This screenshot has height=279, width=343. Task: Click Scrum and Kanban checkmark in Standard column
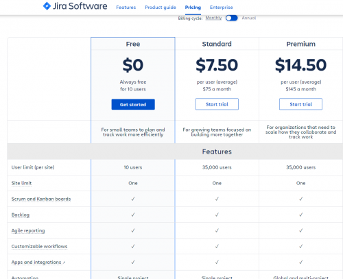(x=217, y=199)
